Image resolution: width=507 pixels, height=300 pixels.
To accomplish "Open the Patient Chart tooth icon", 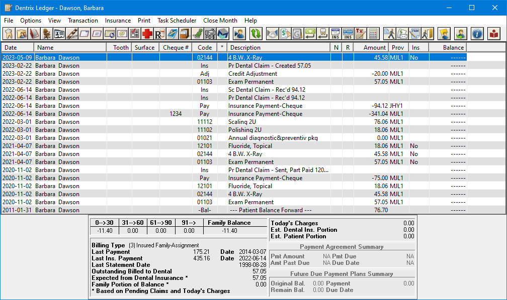I will click(9, 34).
